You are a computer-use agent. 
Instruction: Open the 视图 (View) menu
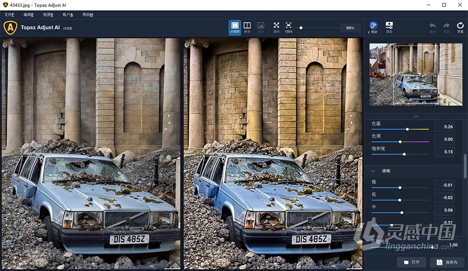coord(48,15)
